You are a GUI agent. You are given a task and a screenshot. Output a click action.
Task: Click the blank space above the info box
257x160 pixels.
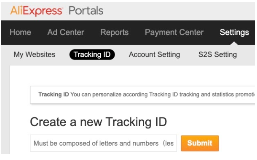[132, 76]
